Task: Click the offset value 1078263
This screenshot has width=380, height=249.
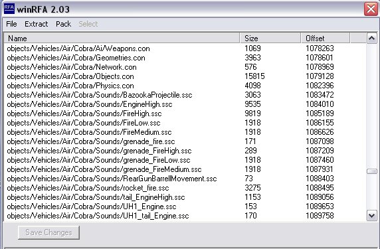Action: point(320,48)
